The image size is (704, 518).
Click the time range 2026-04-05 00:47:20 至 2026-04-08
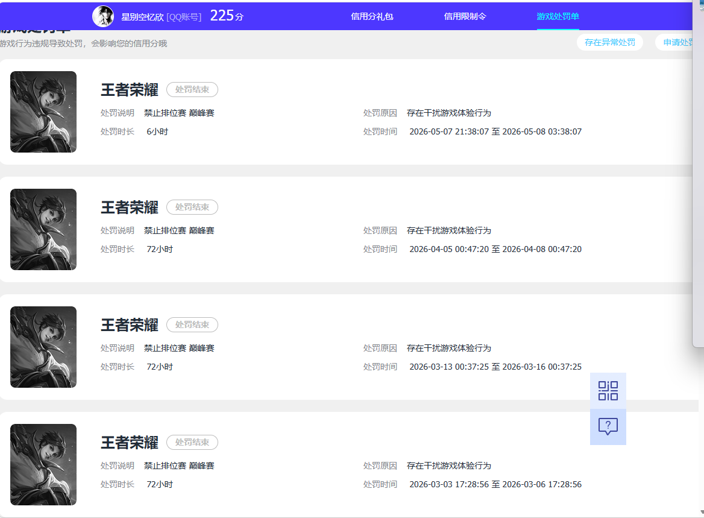coord(495,249)
